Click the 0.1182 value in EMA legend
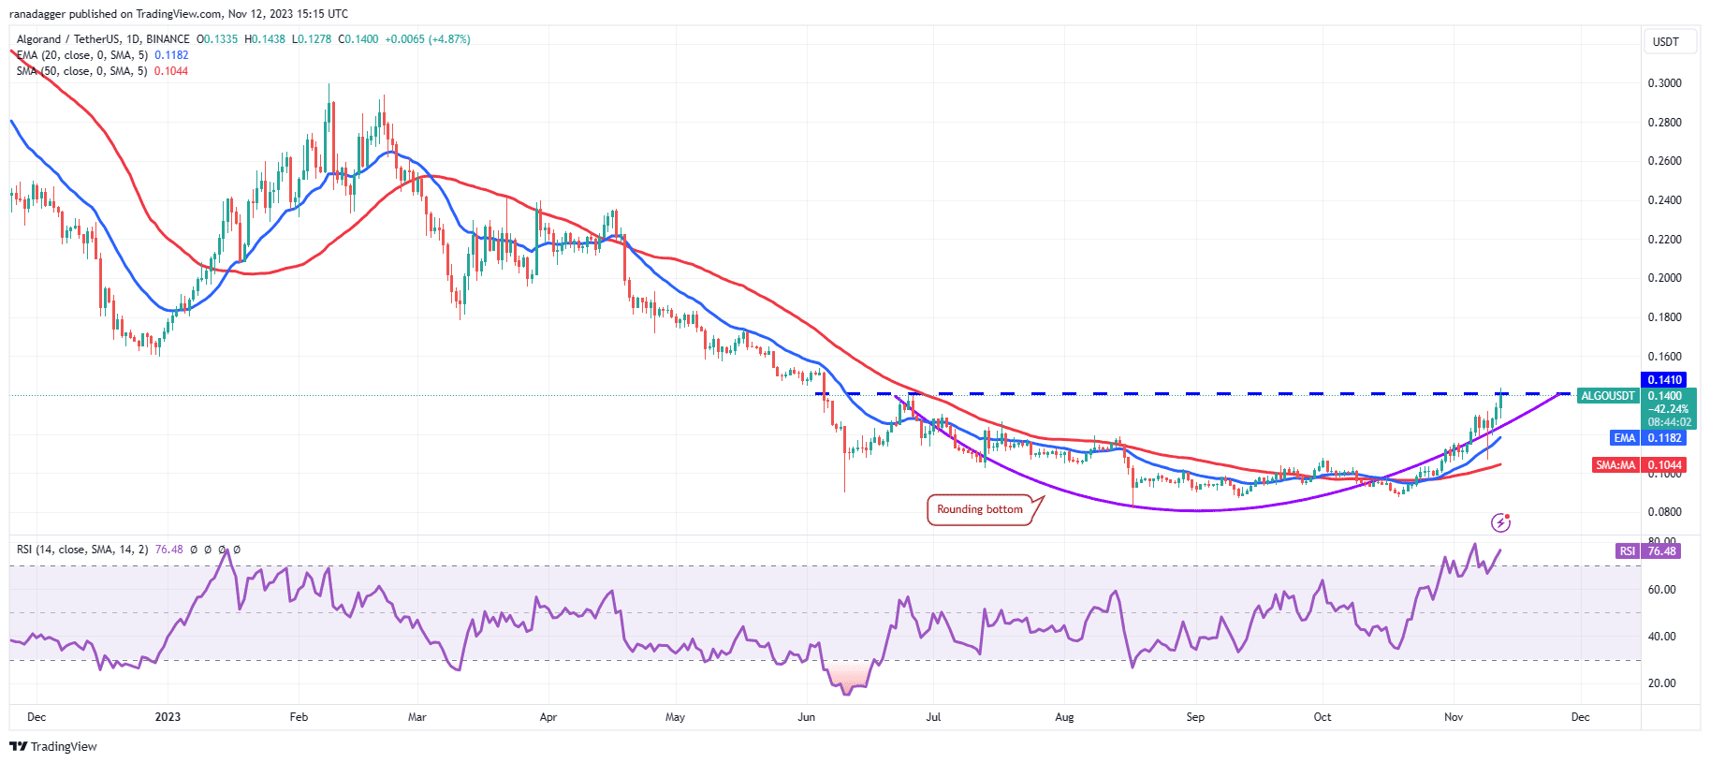Viewport: 1710px width, 763px height. [x=171, y=55]
